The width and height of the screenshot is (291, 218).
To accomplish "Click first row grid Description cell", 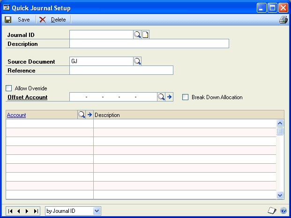I will (185, 124).
